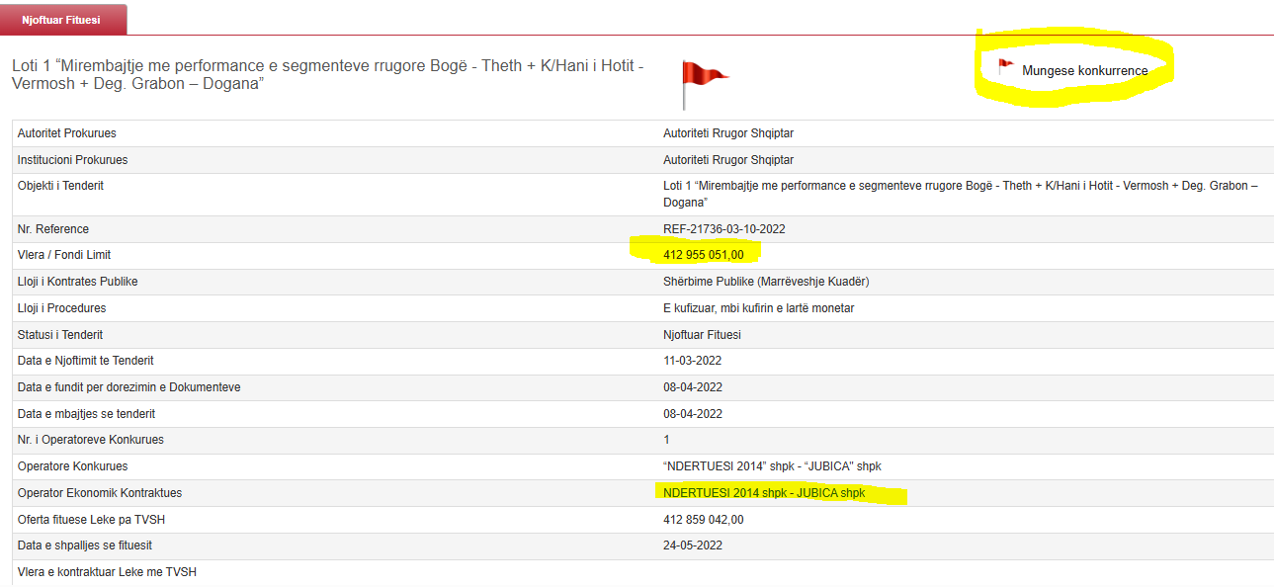Screen dimensions: 1274x587
Task: Click the Nr. i Operatoreve Konkurues value 1
Action: pyautogui.click(x=666, y=440)
